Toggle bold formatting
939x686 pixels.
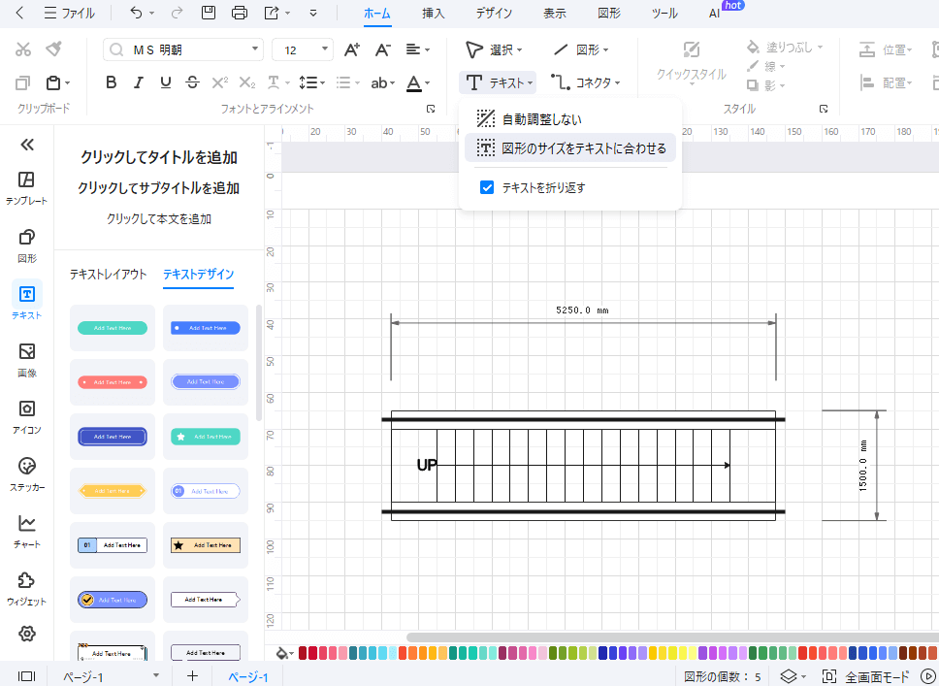coord(111,82)
